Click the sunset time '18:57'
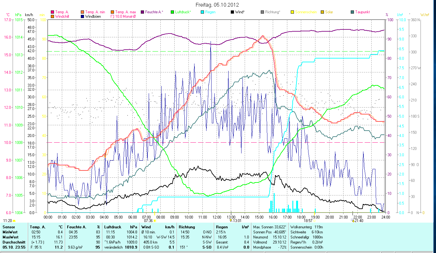Viewport: 436px width, 253px height. tap(308, 221)
